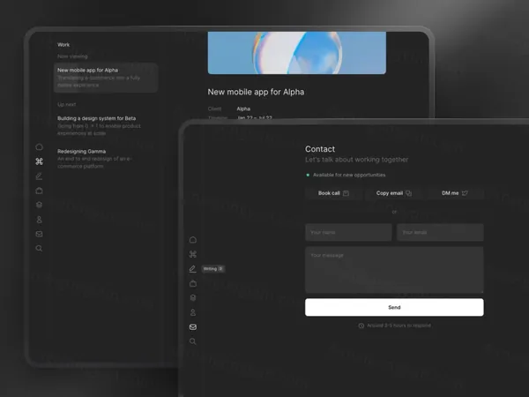The width and height of the screenshot is (529, 397).
Task: Open 'New mobile app for Alpha' list item
Action: [106, 78]
